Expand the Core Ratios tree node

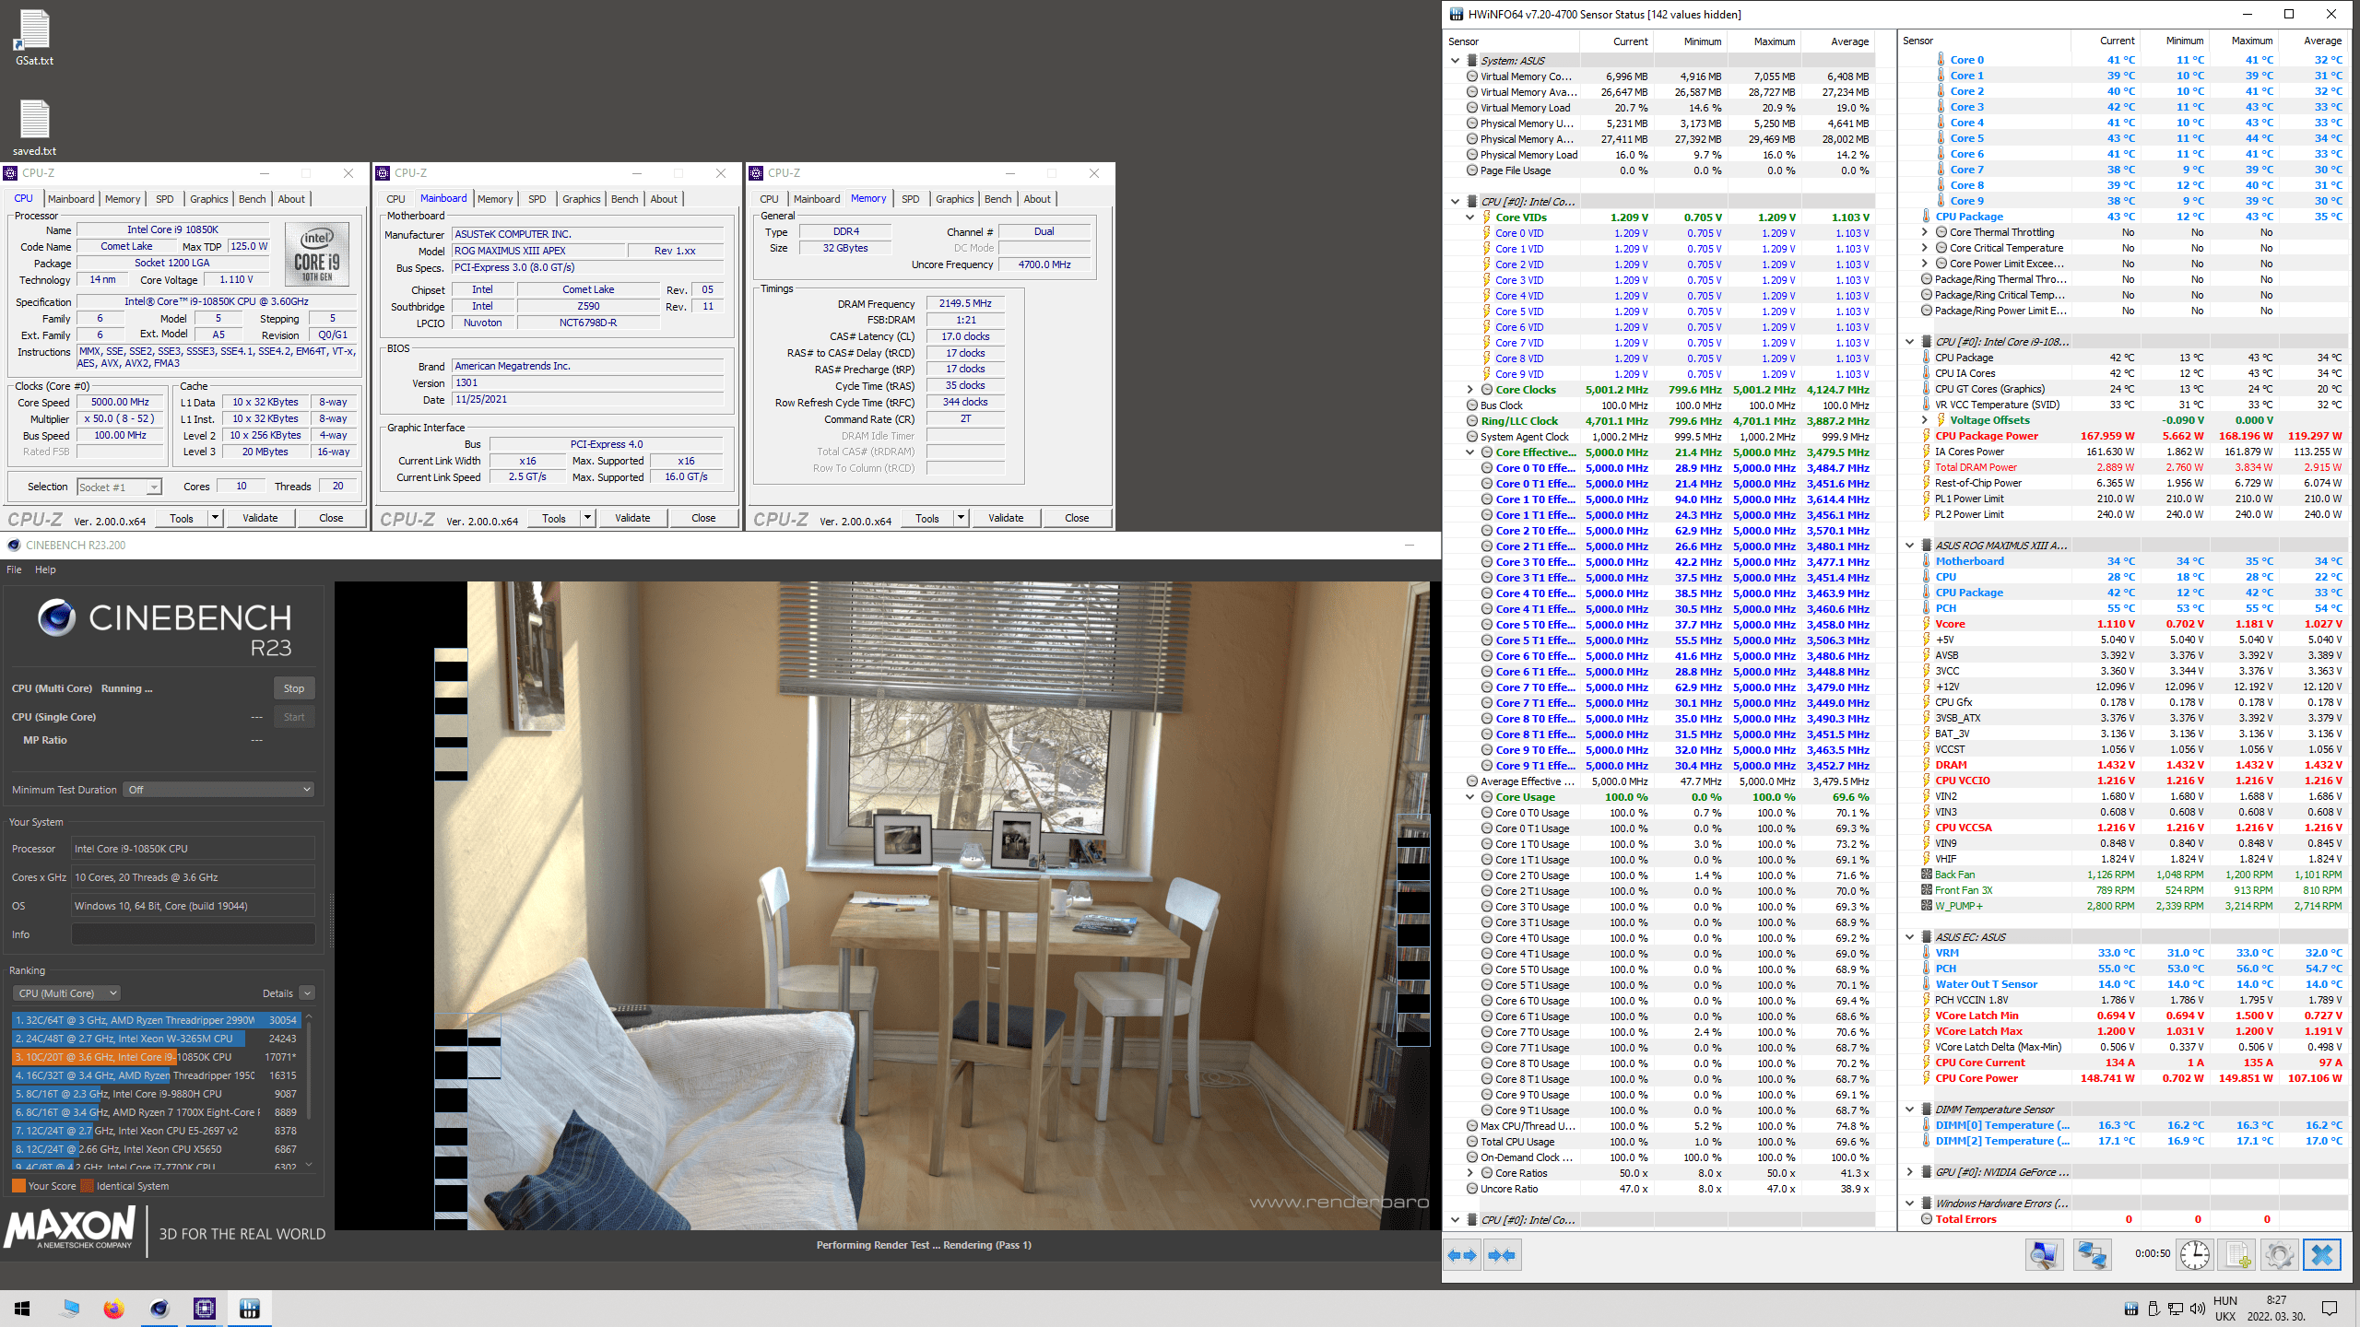point(1470,1173)
